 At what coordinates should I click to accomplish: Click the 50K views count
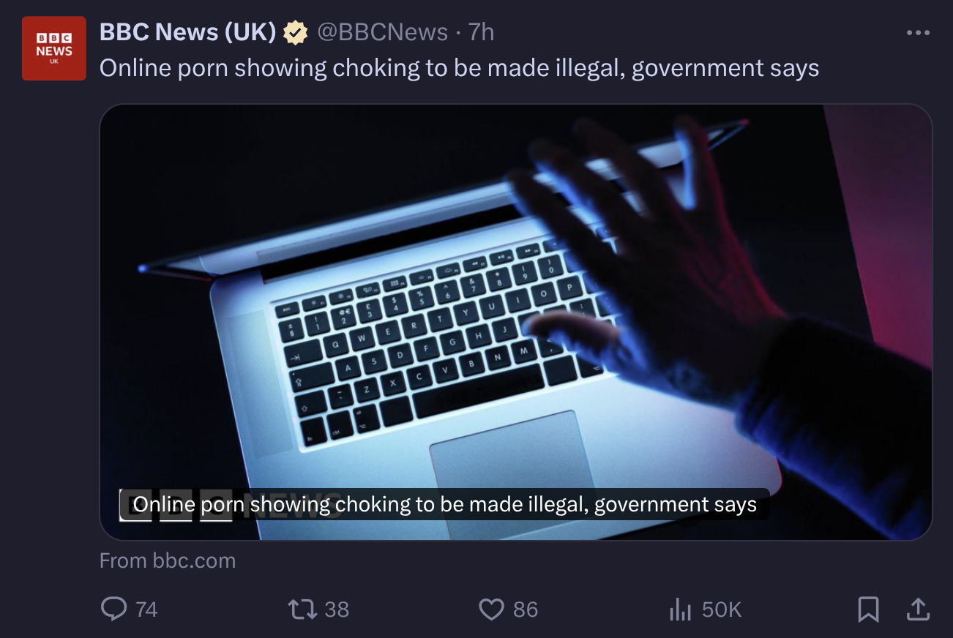click(721, 609)
